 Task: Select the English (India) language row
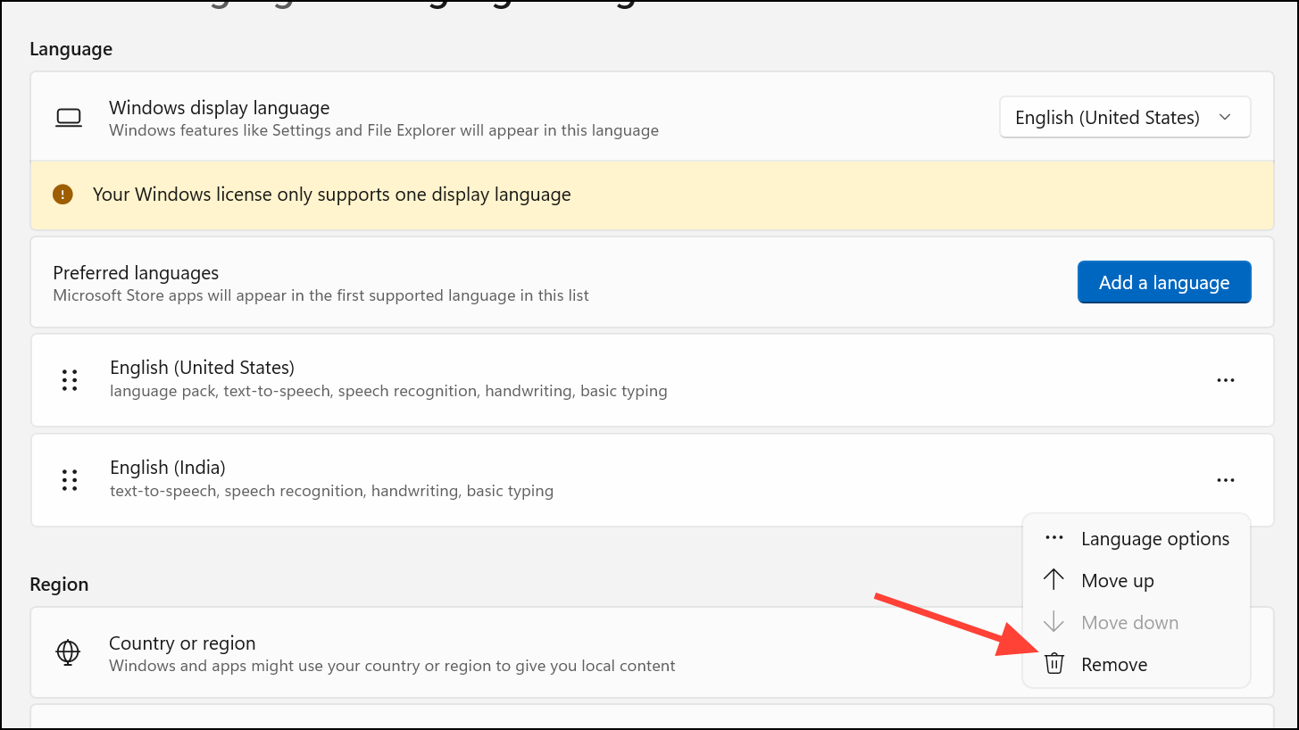(x=652, y=480)
